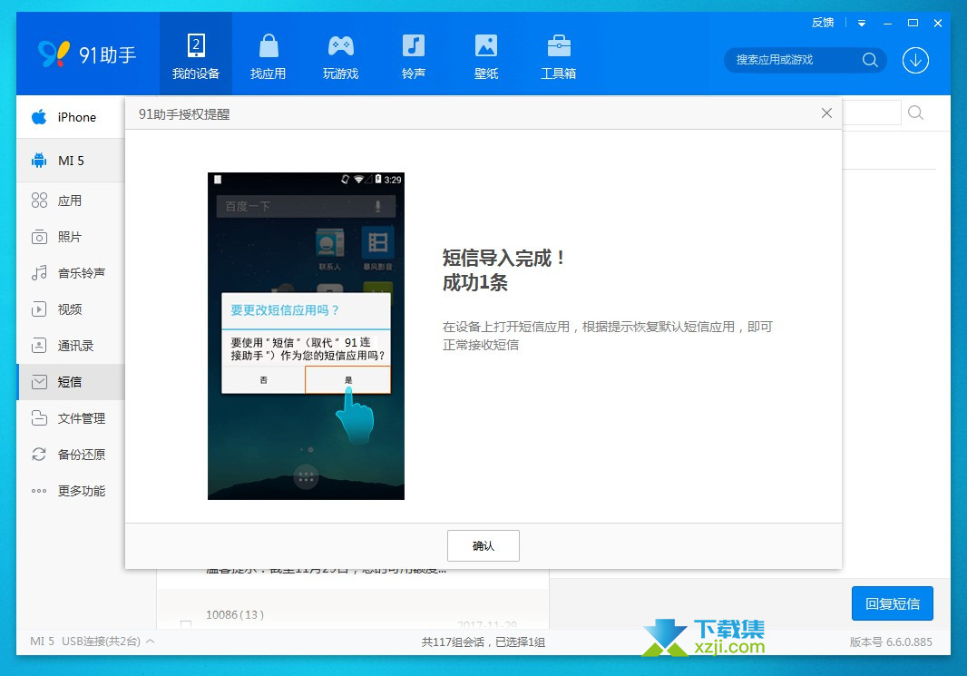This screenshot has width=967, height=676.
Task: Open 应用 apps section
Action: (x=71, y=201)
